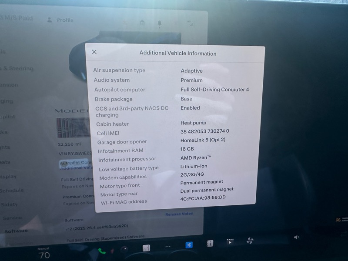Tap the HomeLink garage icon in top bar

pyautogui.click(x=142, y=22)
